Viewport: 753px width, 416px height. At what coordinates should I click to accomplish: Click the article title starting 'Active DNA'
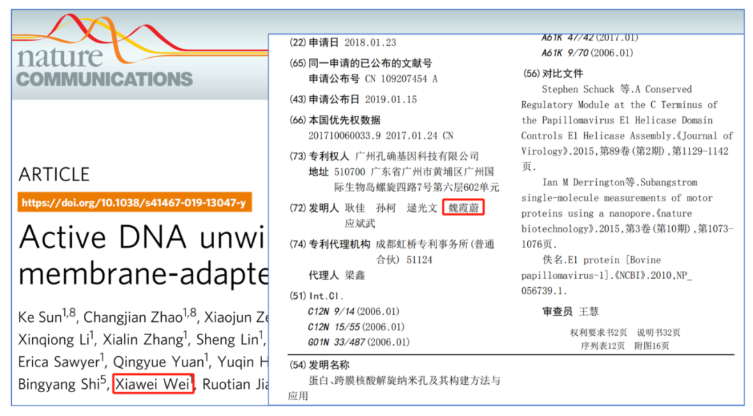coord(143,238)
